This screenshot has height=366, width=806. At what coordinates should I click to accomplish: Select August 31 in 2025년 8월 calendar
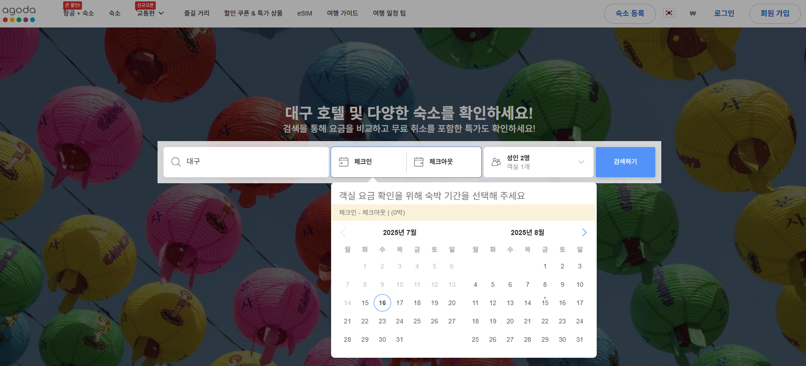click(x=580, y=339)
